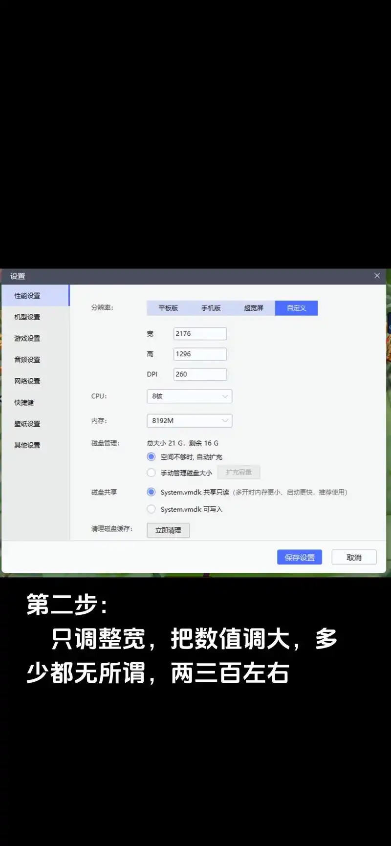Click the 取消 button
This screenshot has width=391, height=846.
354,558
